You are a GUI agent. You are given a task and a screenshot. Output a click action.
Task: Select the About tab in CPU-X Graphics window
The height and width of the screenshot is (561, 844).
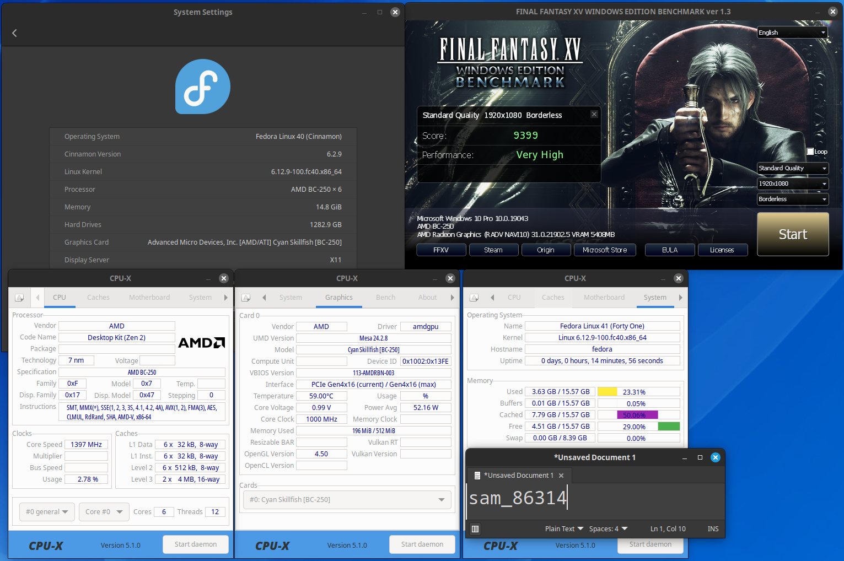[x=427, y=298]
